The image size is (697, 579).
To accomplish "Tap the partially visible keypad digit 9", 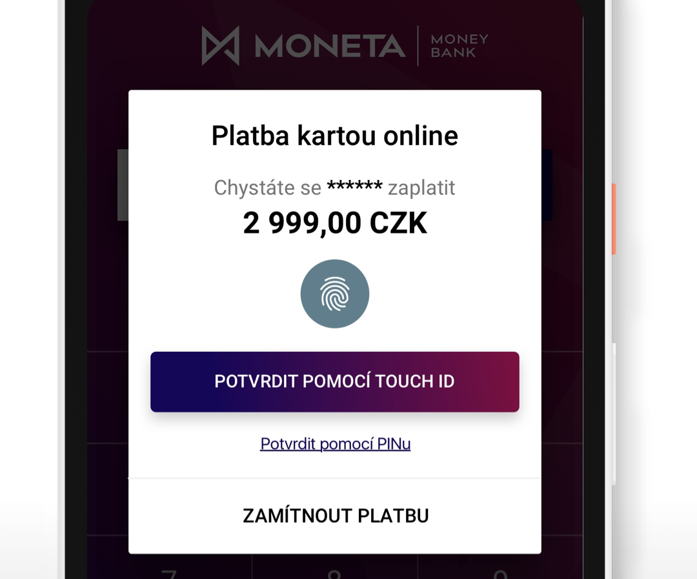I will [x=500, y=574].
